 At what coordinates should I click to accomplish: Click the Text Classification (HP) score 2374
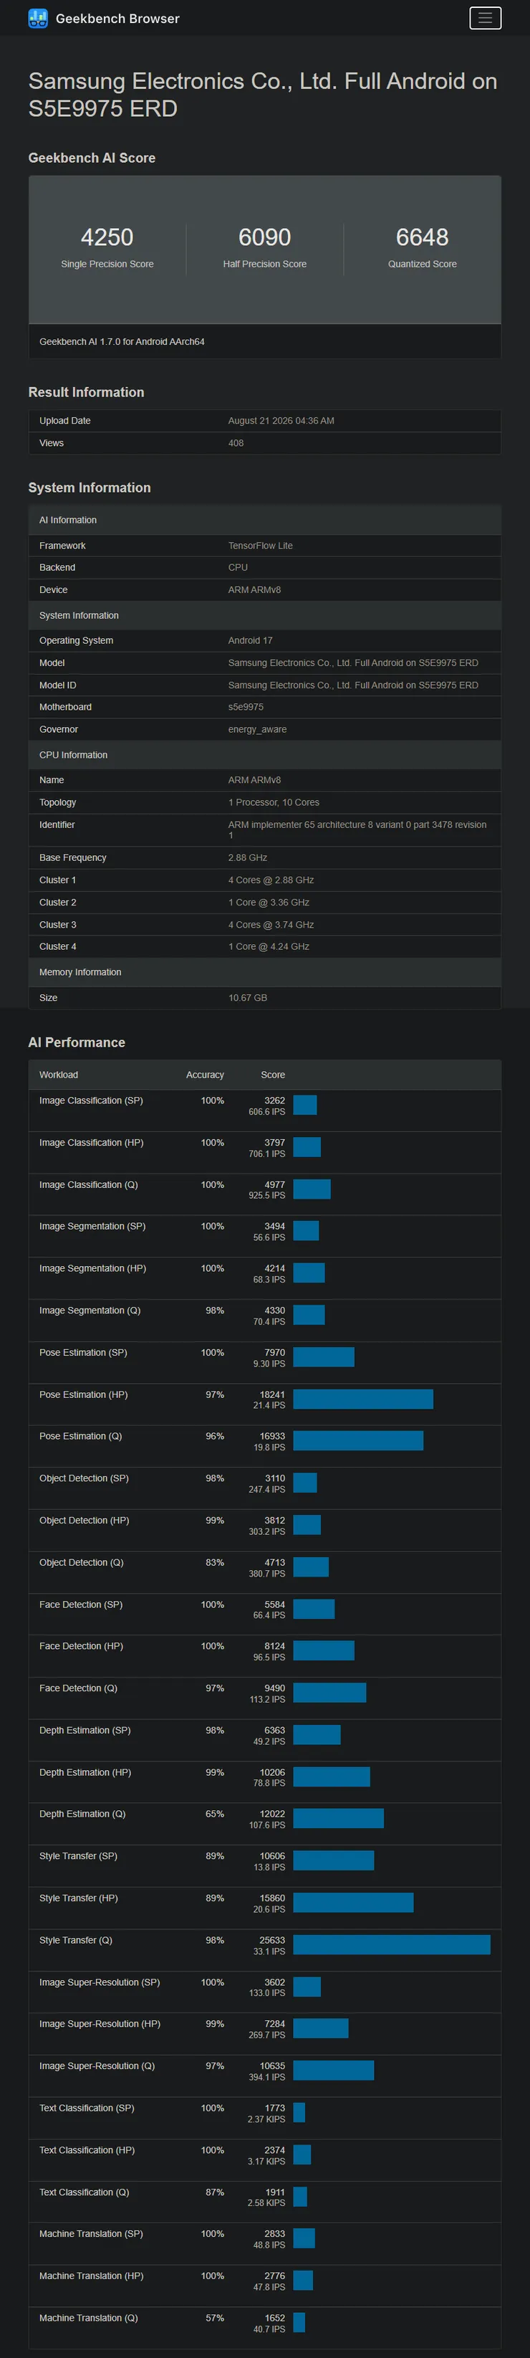274,2150
